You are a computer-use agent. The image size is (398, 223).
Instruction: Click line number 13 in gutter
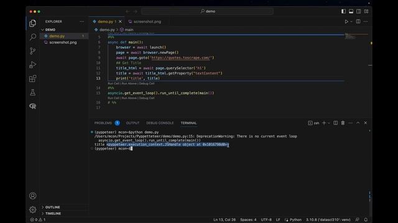tap(98, 79)
